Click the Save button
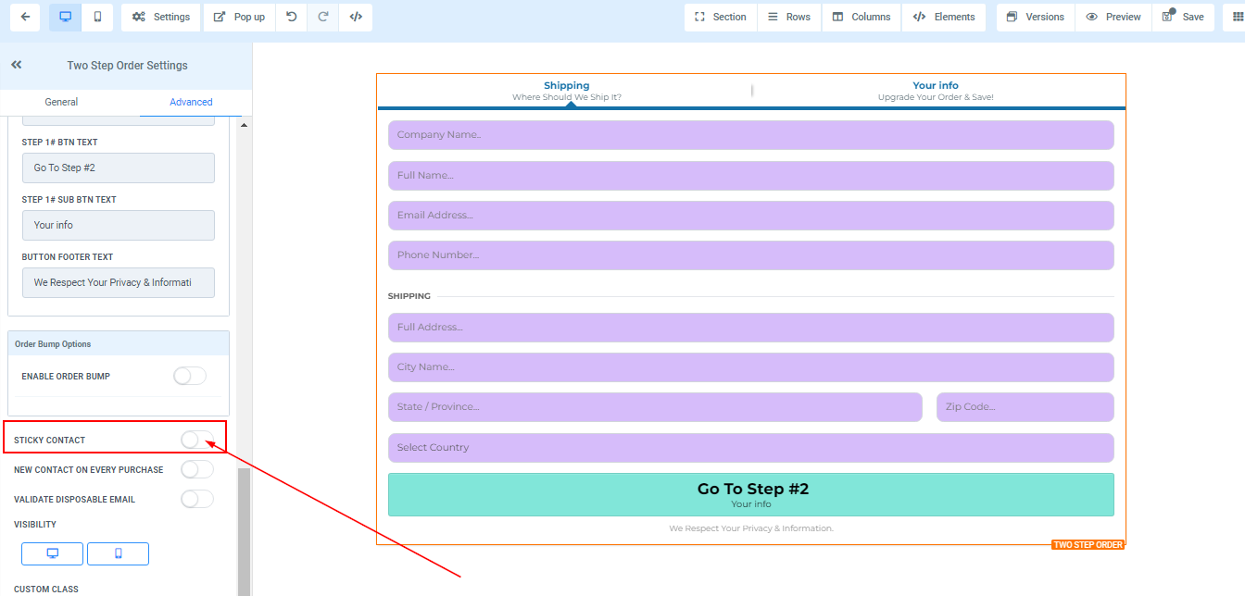This screenshot has height=596, width=1245. (x=1183, y=17)
